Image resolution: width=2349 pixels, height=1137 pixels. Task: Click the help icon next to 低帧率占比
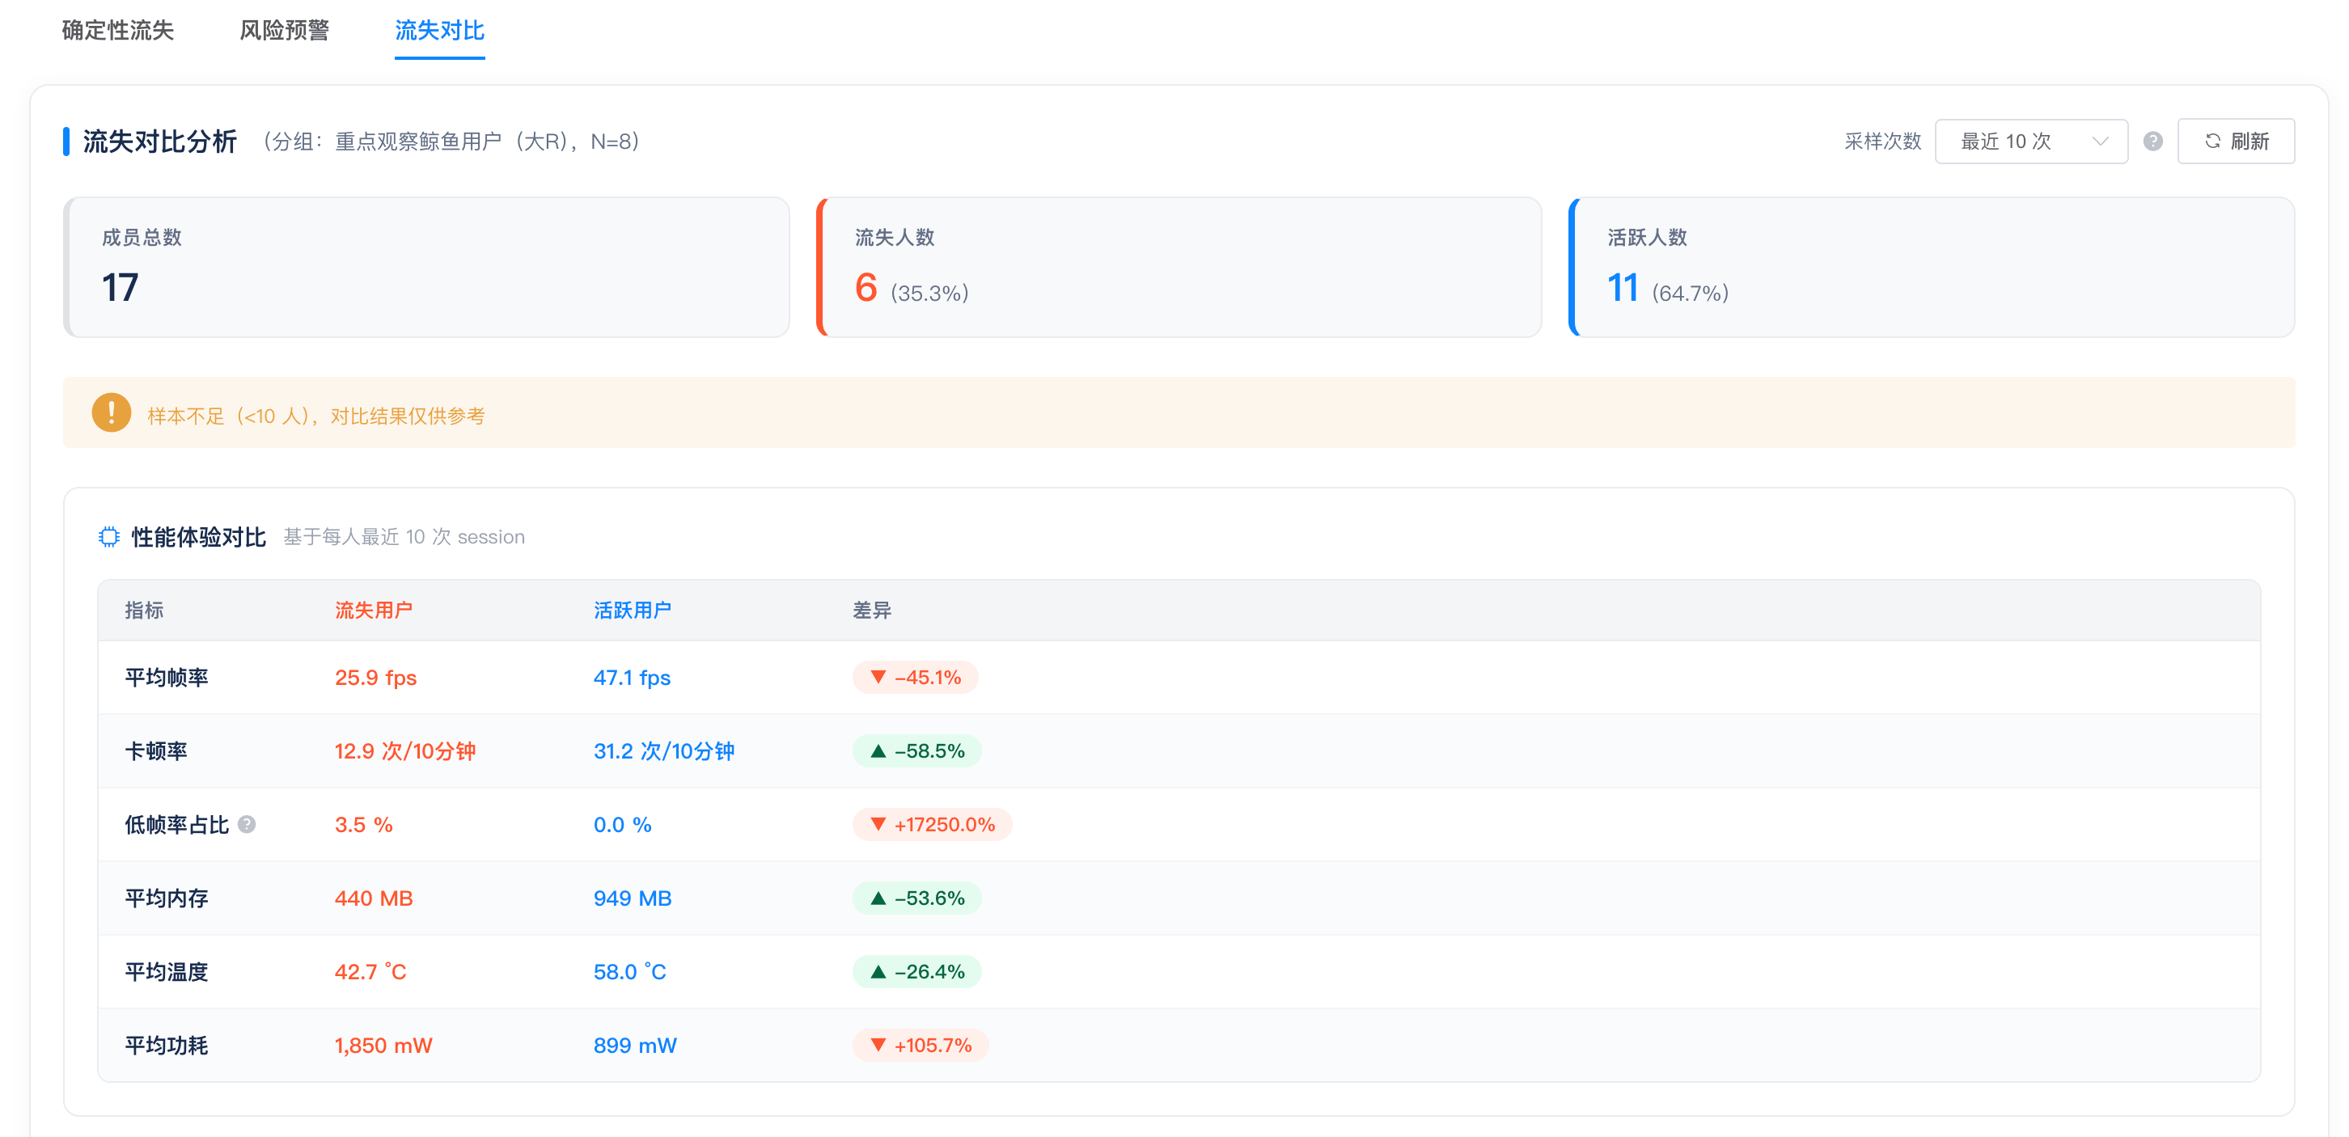coord(246,824)
